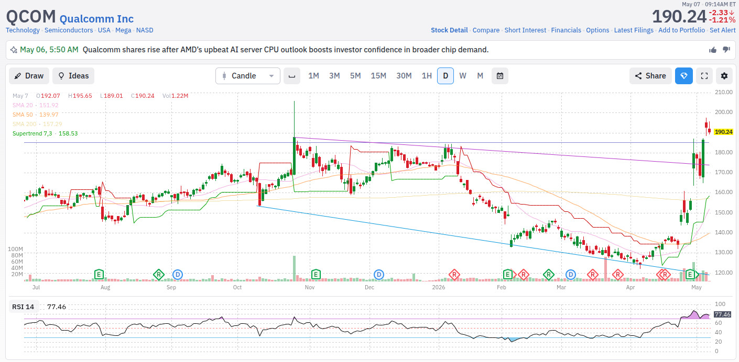Click the red R marker above 2026 label
The height and width of the screenshot is (362, 739).
pyautogui.click(x=454, y=274)
